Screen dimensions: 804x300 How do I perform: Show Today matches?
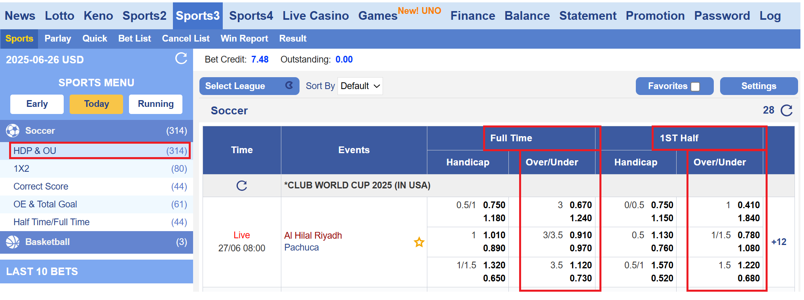[x=97, y=104]
